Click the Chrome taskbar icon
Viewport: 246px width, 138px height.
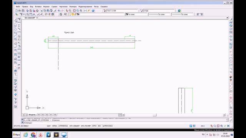[x=33, y=135]
